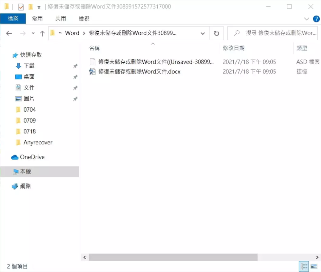The height and width of the screenshot is (272, 321).
Task: Open OneDrive in the navigation pane
Action: (x=32, y=157)
